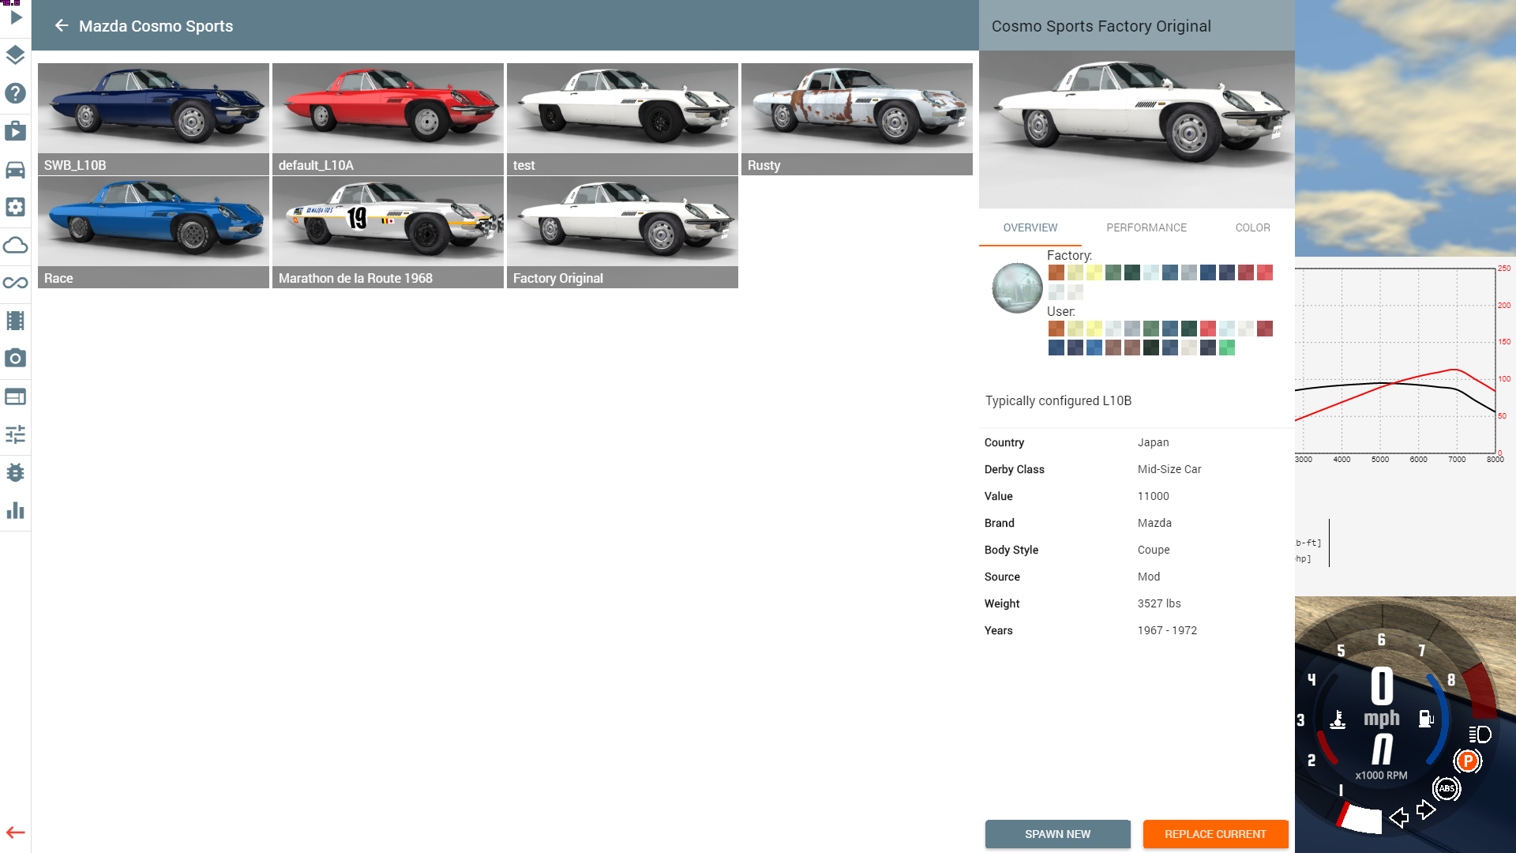Viewport: 1516px width, 853px height.
Task: Select the Rusty configuration thumbnail
Action: coord(857,119)
